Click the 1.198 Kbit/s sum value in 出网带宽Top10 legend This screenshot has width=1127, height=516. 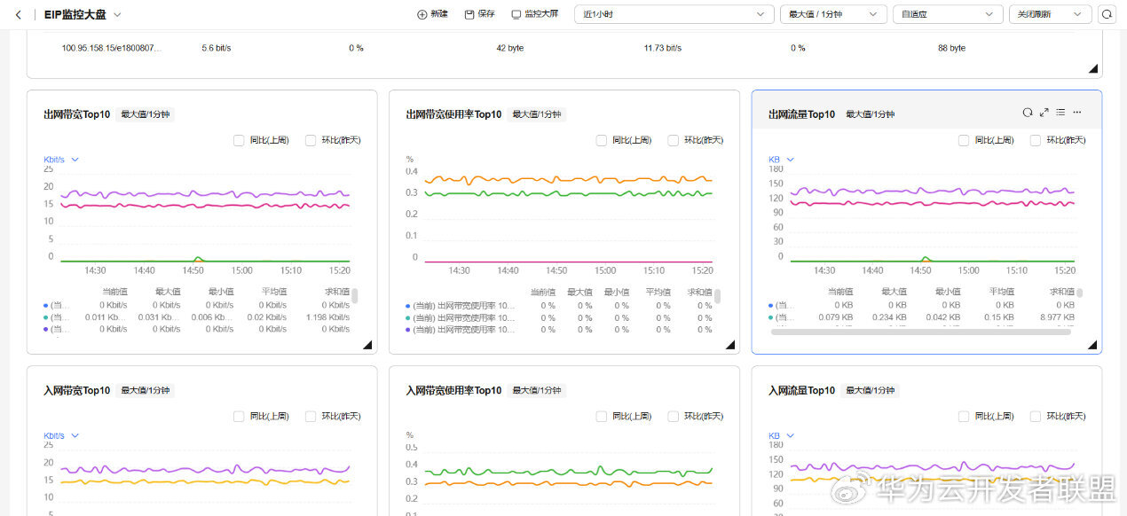pyautogui.click(x=327, y=317)
